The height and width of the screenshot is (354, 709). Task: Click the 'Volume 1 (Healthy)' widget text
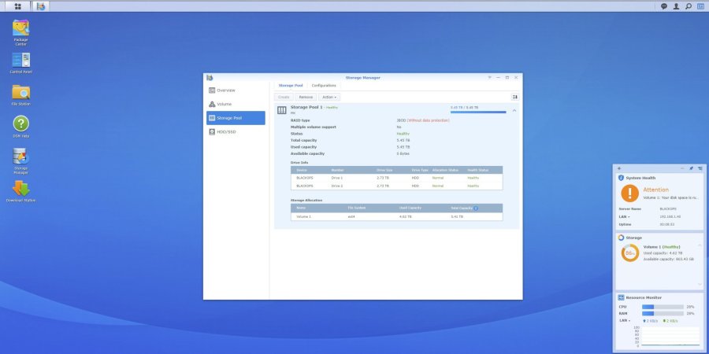click(662, 247)
